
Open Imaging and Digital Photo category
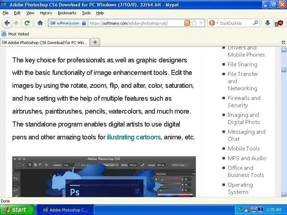tap(244, 119)
